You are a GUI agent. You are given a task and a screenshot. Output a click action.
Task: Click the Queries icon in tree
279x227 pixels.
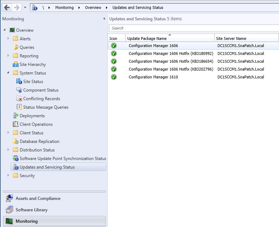[15, 47]
